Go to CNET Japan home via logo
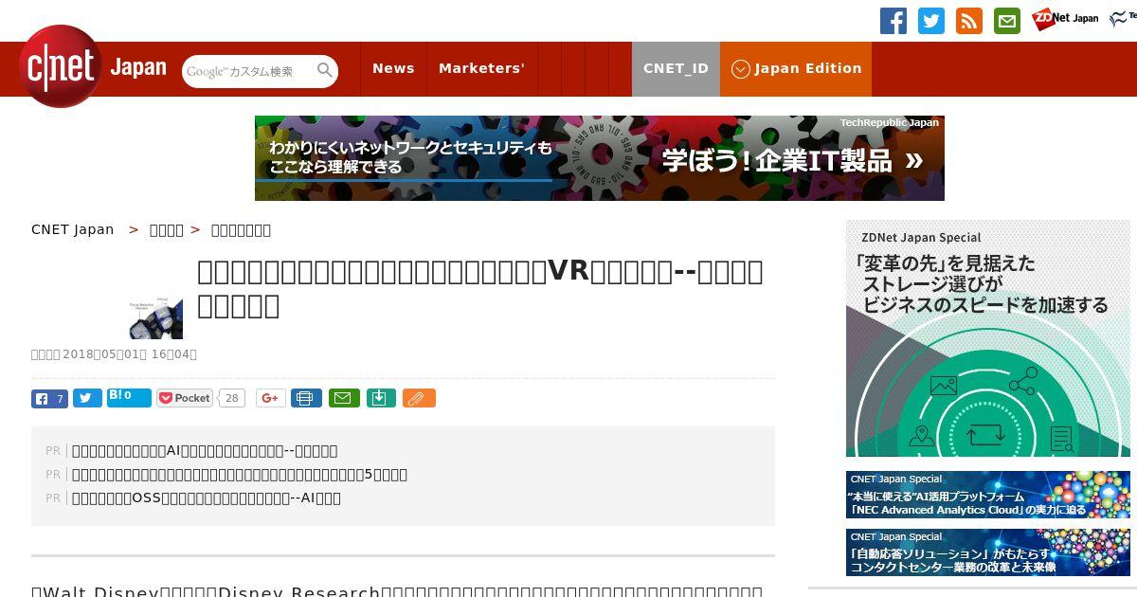The width and height of the screenshot is (1137, 597). point(93,67)
